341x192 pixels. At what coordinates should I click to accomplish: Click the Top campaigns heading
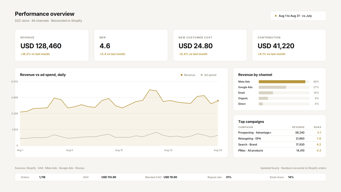pos(251,122)
